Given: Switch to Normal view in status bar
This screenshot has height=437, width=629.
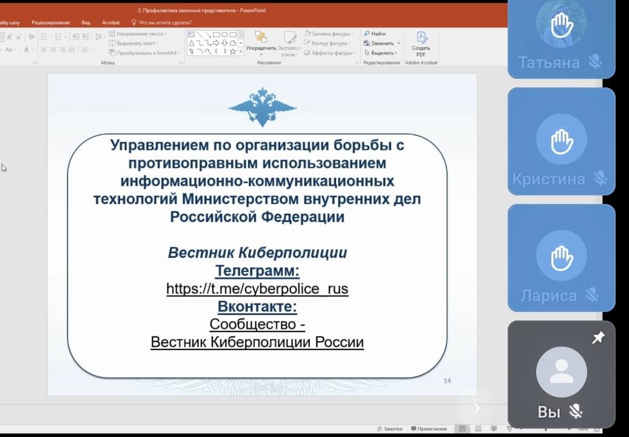Looking at the screenshot, I should [x=462, y=429].
